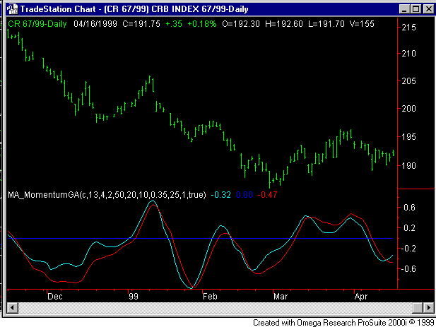Image resolution: width=436 pixels, height=327 pixels.
Task: Click the Mar label on date axis
Action: pos(282,297)
